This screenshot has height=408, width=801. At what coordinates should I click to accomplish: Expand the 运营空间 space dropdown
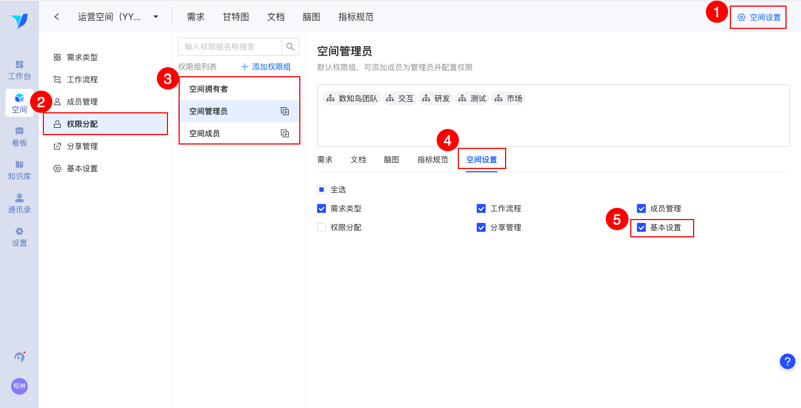(156, 17)
